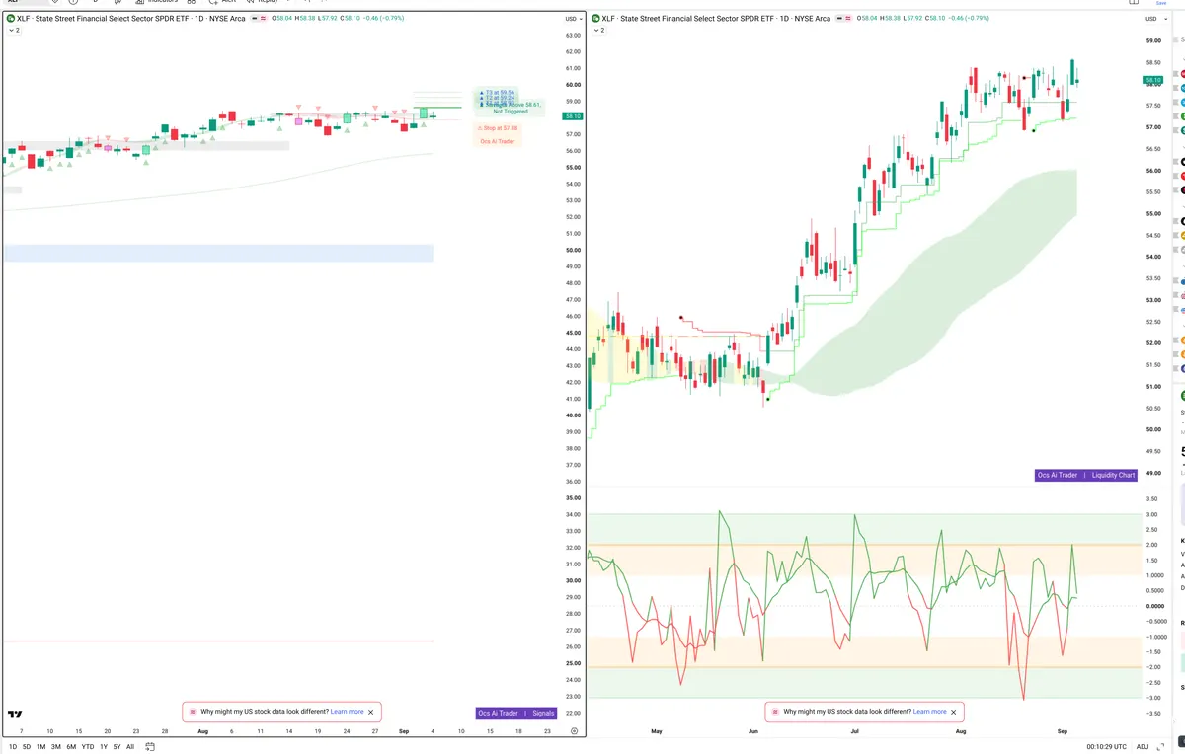Click Sep label on left time axis
Viewport: 1185px width, 754px height.
404,731
